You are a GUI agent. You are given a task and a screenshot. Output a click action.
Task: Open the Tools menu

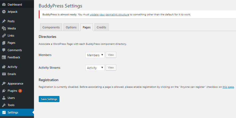tap(11, 105)
